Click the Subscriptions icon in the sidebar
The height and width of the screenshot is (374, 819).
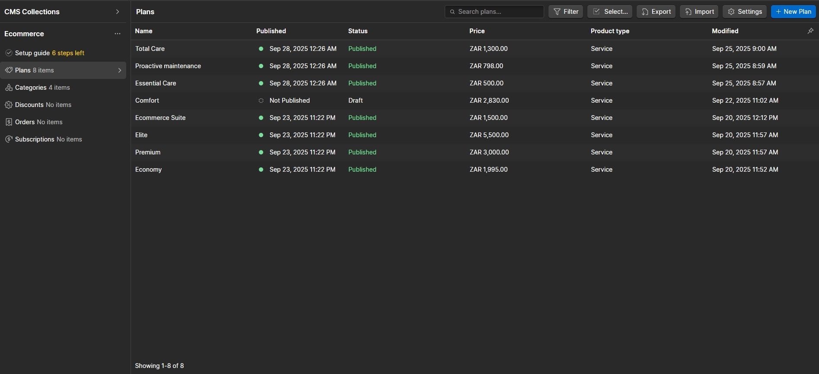(x=9, y=139)
